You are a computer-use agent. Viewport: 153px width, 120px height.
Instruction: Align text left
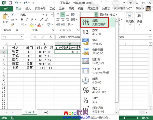point(58,20)
